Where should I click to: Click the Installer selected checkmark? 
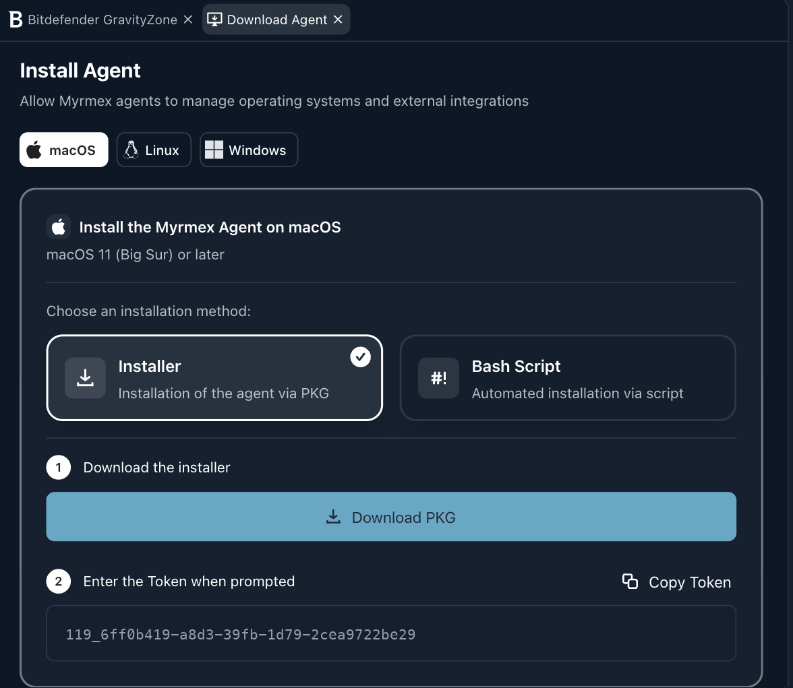coord(360,357)
